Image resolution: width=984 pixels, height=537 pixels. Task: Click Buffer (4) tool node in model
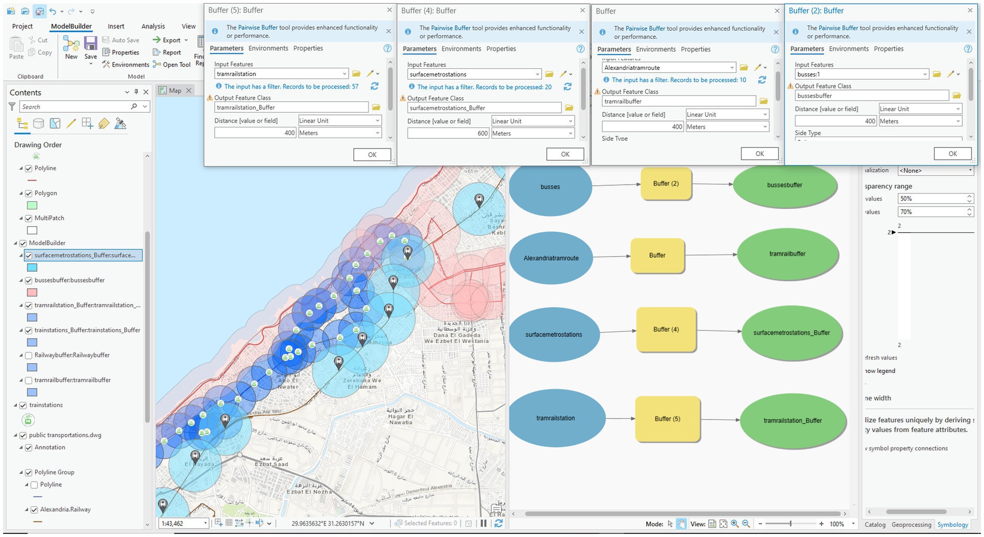666,330
